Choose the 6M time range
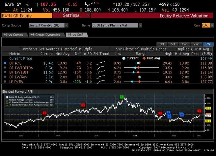This screenshot has height=156, width=216. click(x=173, y=44)
